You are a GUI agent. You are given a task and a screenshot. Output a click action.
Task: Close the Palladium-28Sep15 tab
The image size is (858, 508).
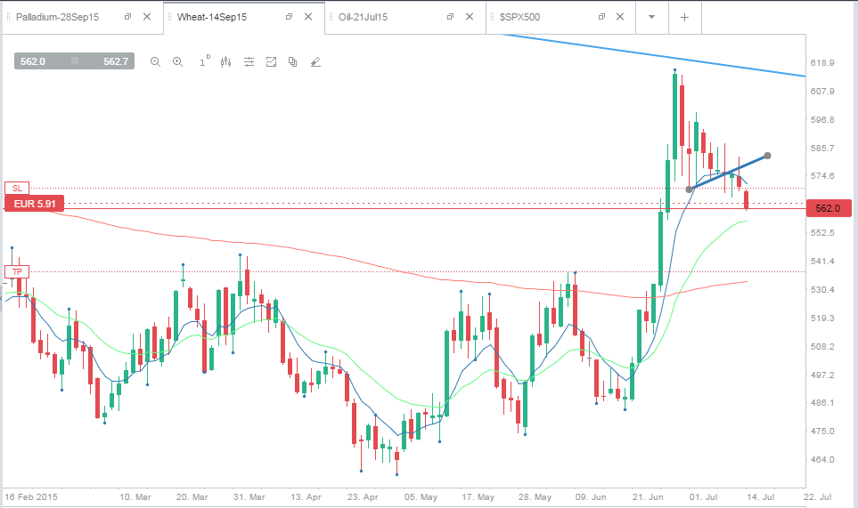(x=147, y=17)
